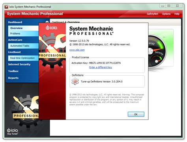Open the Options menu
This screenshot has height=142, width=187.
(x=166, y=14)
